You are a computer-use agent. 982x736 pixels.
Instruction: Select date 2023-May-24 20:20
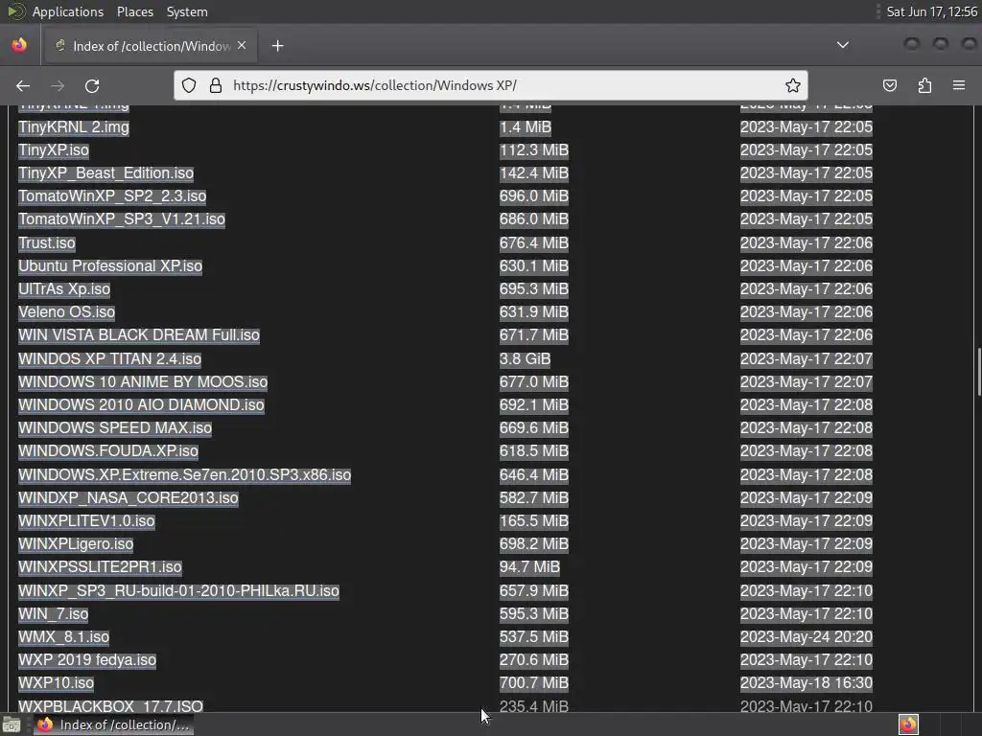click(806, 637)
